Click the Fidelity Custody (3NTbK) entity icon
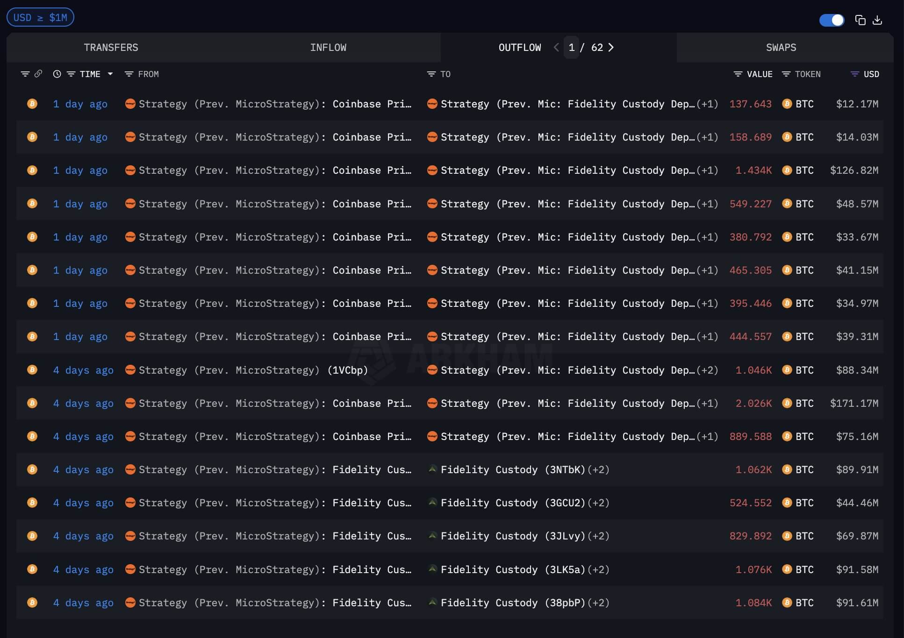The image size is (904, 638). (x=432, y=469)
